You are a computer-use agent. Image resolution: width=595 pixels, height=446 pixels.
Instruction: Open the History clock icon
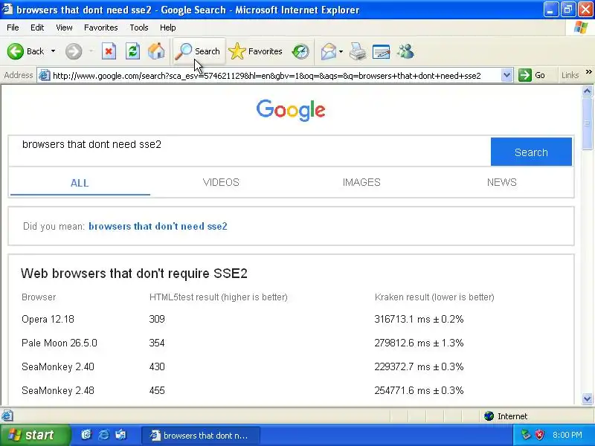[x=300, y=51]
